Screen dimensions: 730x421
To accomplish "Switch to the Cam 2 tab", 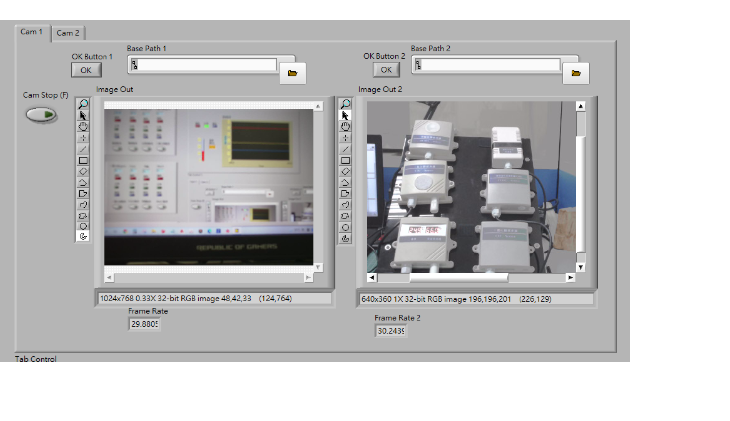I will pos(68,33).
